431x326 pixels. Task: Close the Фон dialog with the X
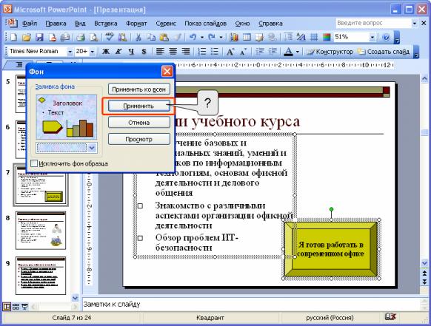[167, 72]
